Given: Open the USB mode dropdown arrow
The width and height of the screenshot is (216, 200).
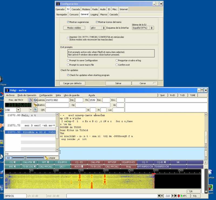Looking at the screenshot, I should tap(18, 110).
